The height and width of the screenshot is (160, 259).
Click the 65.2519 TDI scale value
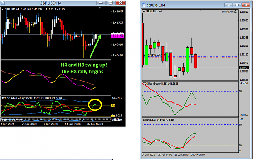coord(117,98)
